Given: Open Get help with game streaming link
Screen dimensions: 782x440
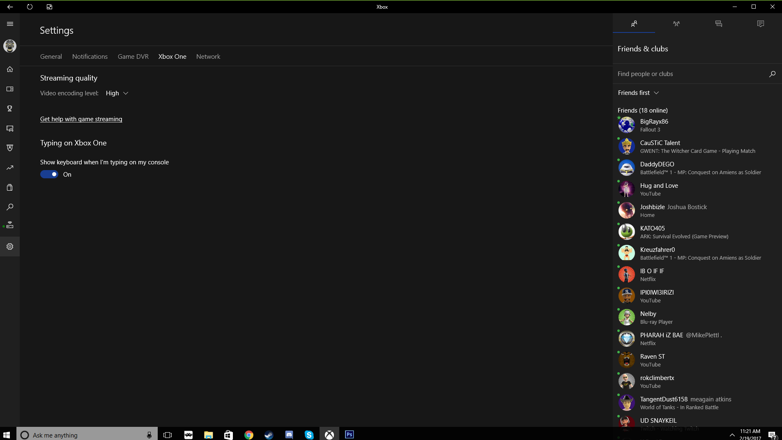Looking at the screenshot, I should pos(81,119).
